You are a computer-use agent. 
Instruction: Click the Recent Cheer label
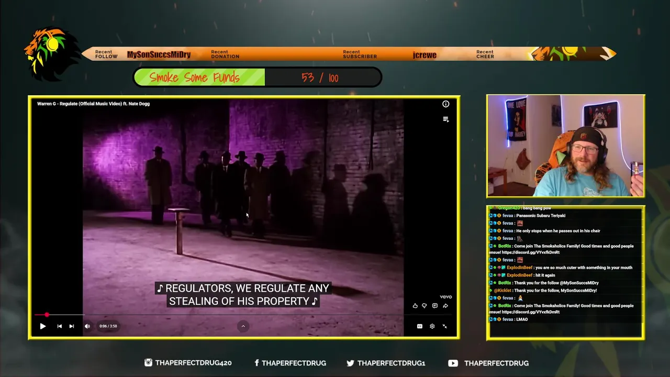coord(485,54)
